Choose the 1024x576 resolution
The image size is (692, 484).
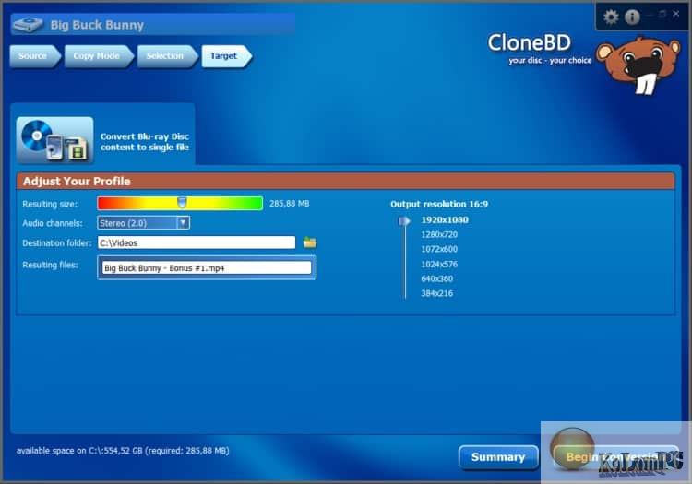pyautogui.click(x=439, y=264)
